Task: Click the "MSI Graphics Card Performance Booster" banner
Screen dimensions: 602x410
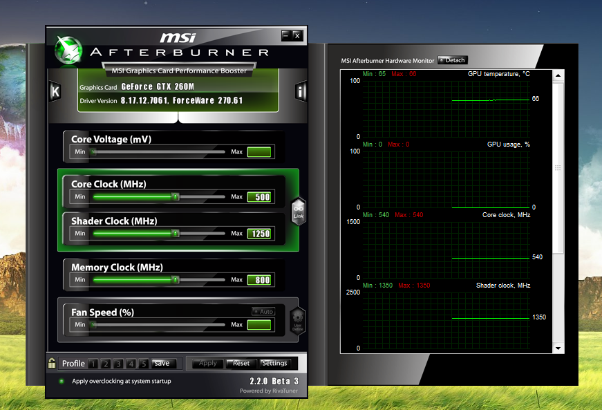Action: point(179,71)
